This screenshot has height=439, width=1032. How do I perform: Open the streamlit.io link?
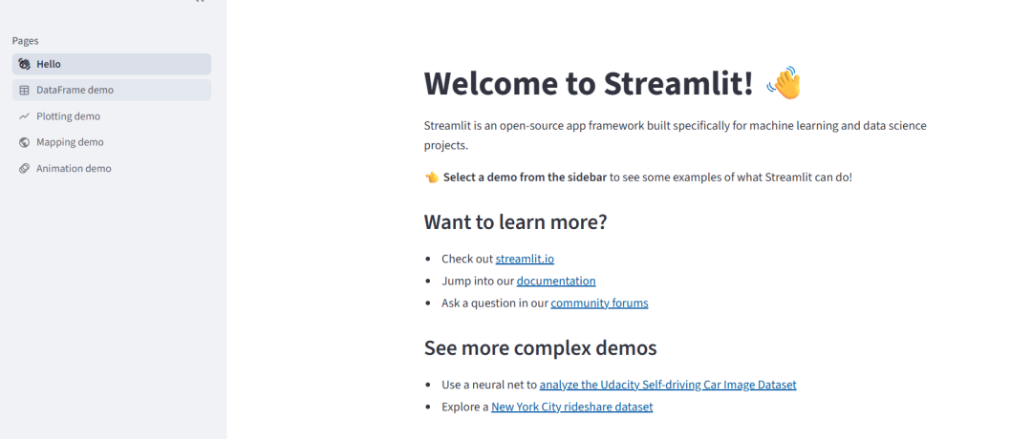[x=525, y=259]
